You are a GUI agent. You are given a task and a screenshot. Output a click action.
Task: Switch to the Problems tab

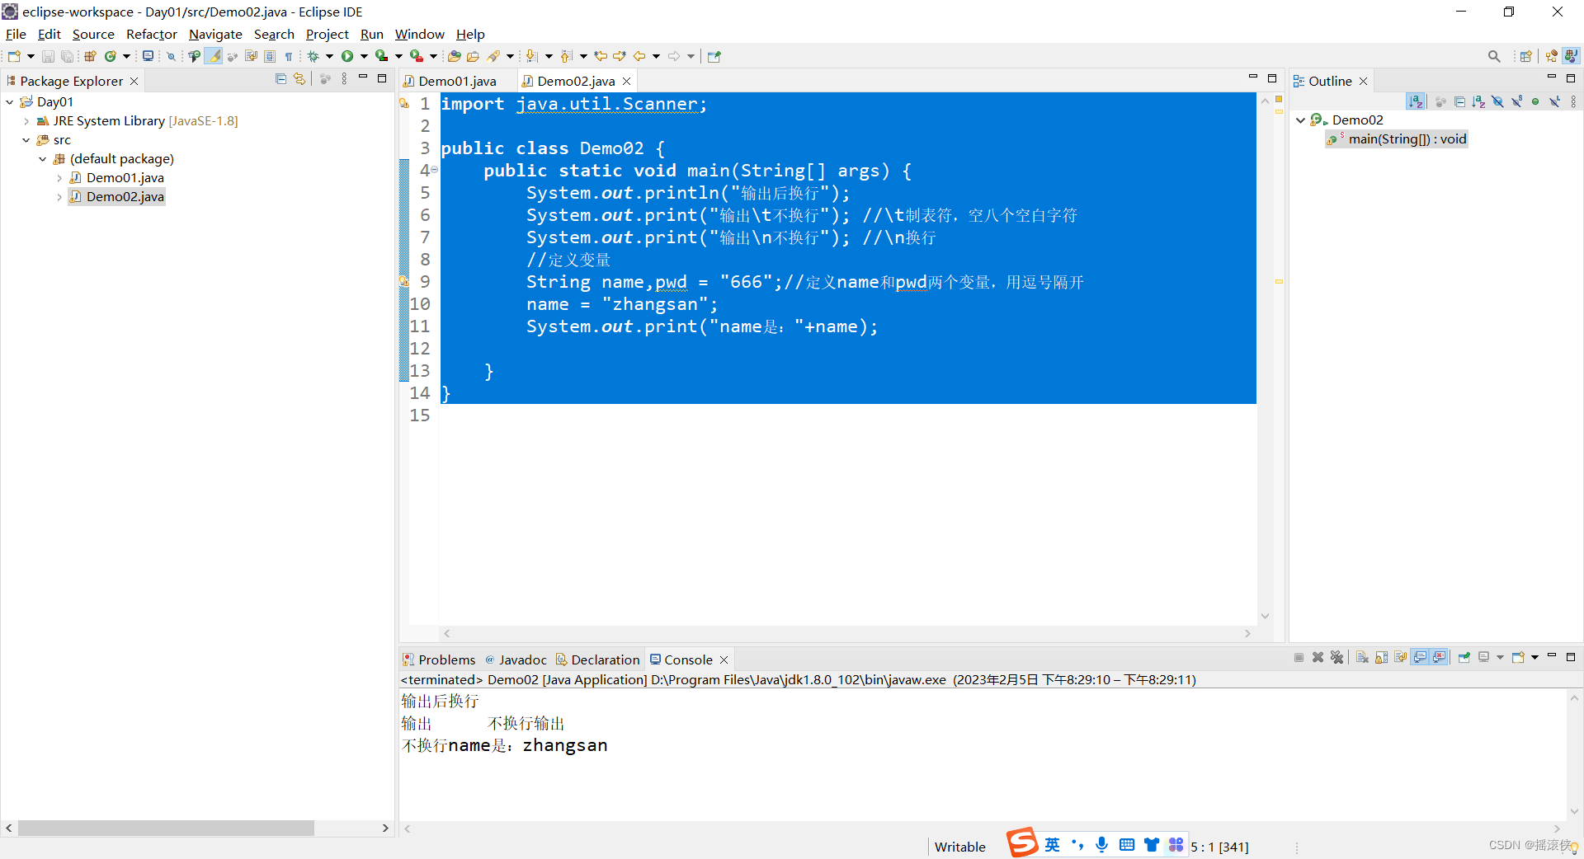pyautogui.click(x=439, y=660)
